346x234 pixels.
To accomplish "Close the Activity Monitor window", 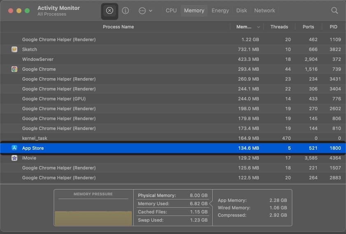I will coord(11,11).
